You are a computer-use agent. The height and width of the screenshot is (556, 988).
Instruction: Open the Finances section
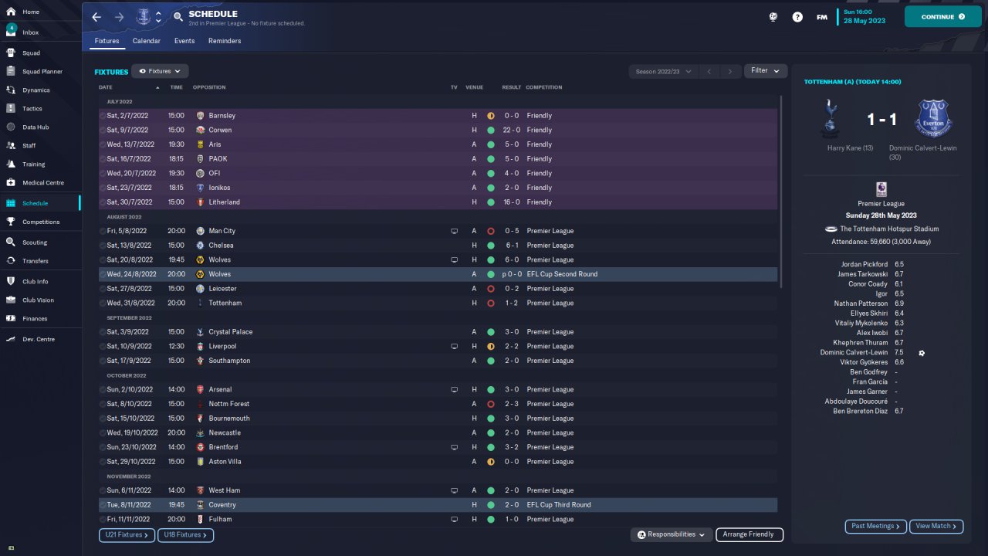click(35, 319)
